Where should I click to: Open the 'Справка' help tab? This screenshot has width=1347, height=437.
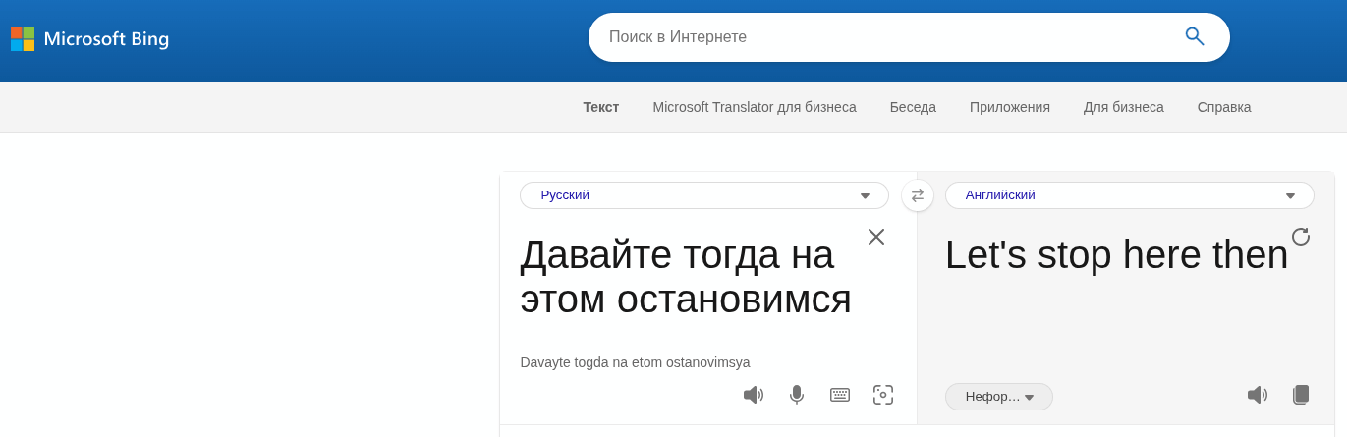click(x=1224, y=107)
